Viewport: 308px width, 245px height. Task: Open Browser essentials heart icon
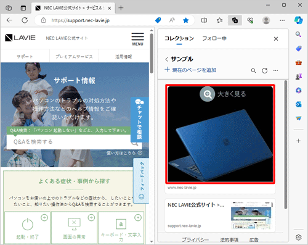250,20
